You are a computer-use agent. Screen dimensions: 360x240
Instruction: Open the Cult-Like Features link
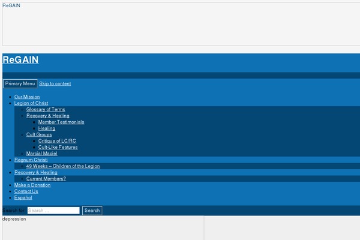click(x=58, y=147)
